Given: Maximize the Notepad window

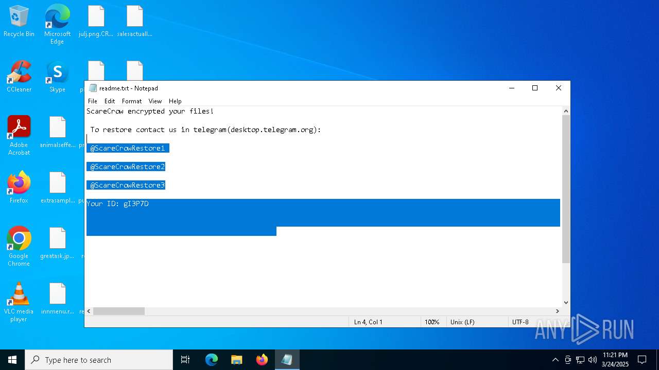Looking at the screenshot, I should tap(535, 88).
